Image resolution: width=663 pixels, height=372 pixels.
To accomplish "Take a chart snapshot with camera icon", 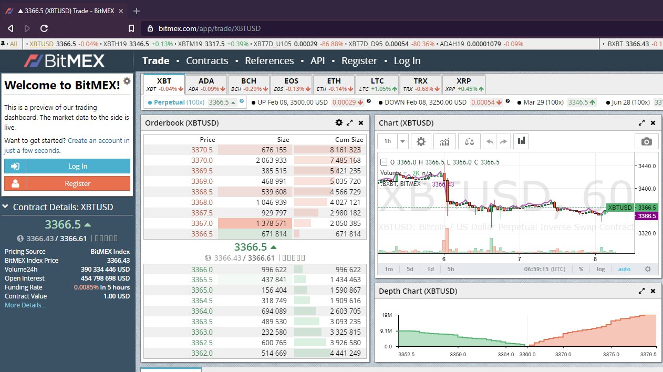I will 647,141.
